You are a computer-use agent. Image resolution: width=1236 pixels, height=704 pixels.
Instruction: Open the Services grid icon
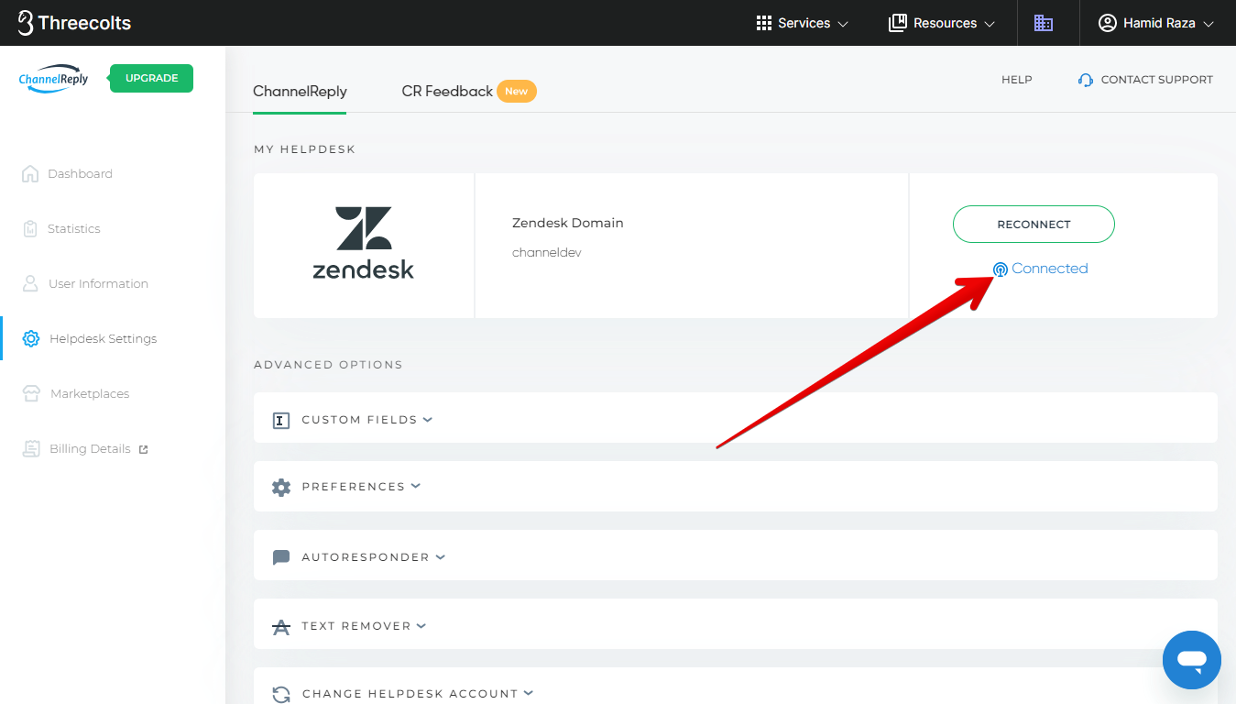(764, 23)
